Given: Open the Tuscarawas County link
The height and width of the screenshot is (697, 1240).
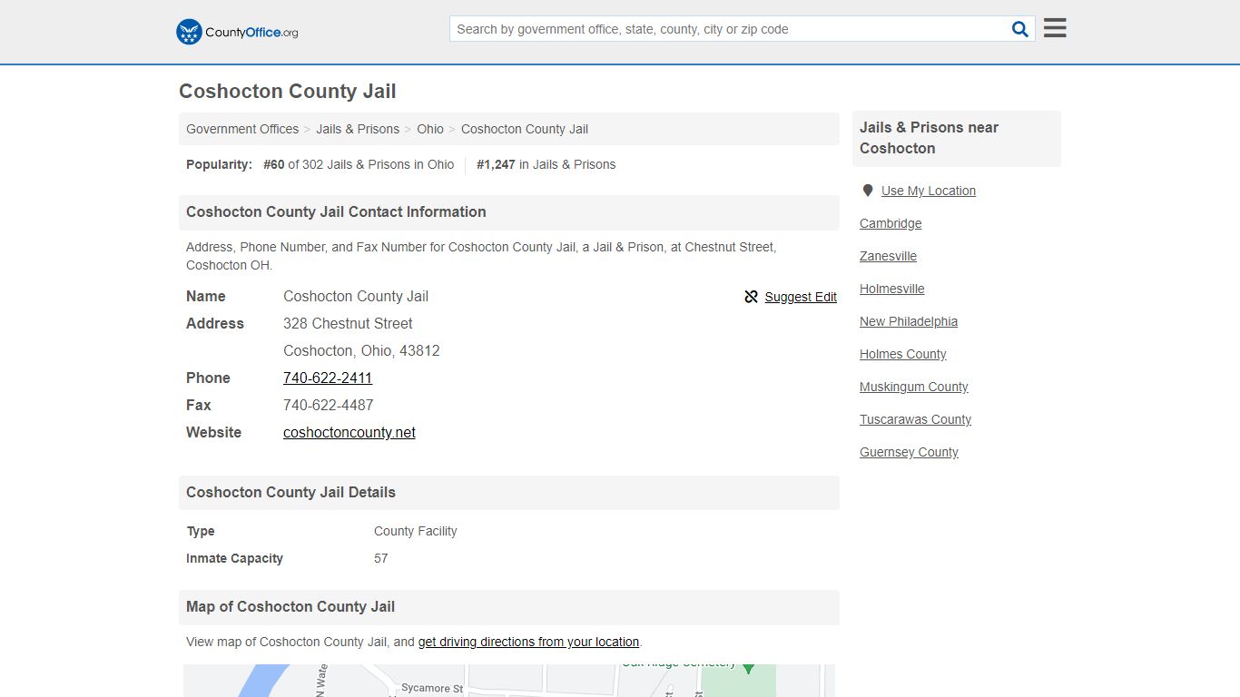Looking at the screenshot, I should [x=915, y=419].
